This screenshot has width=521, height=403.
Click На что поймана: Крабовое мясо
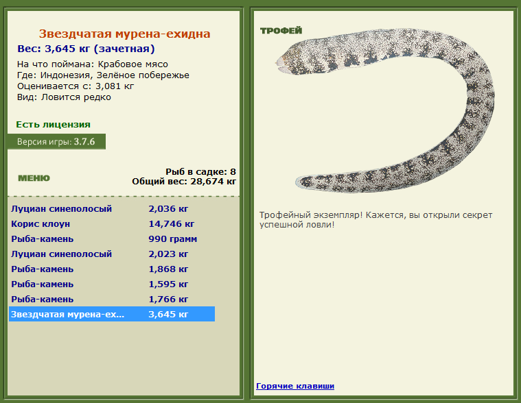(93, 64)
